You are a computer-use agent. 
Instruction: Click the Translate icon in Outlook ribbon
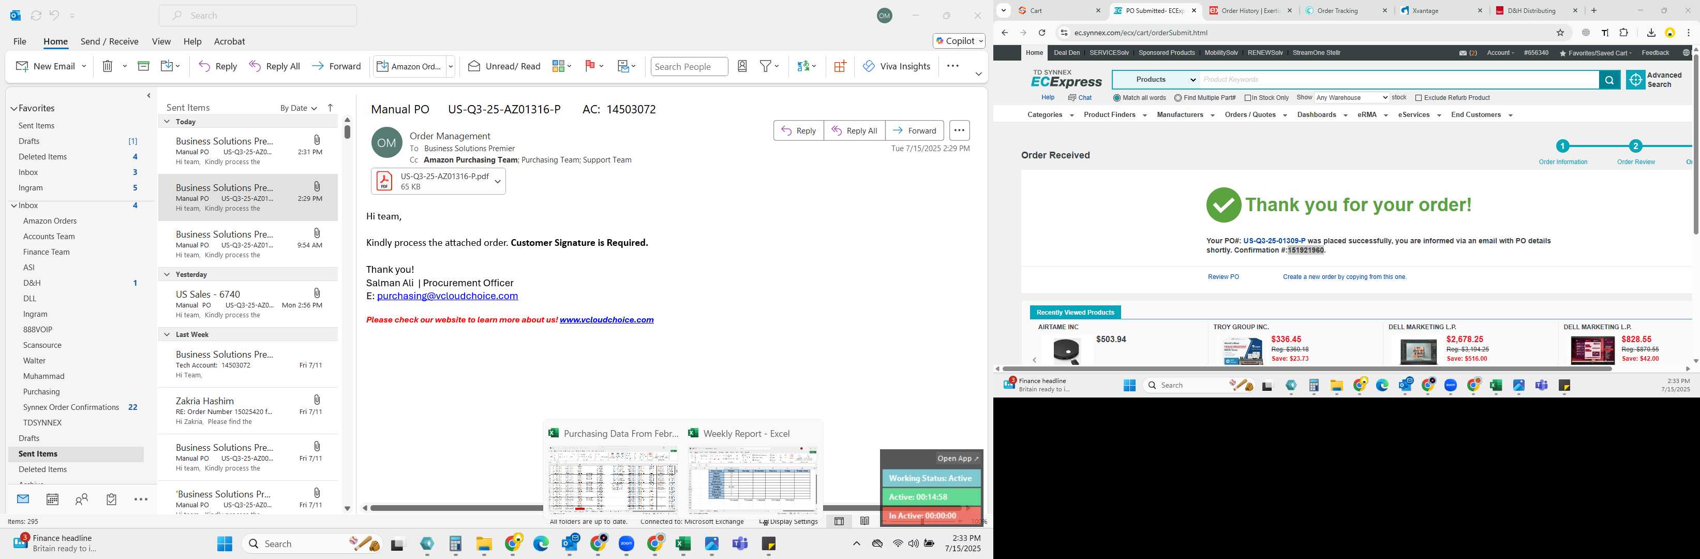tap(802, 66)
